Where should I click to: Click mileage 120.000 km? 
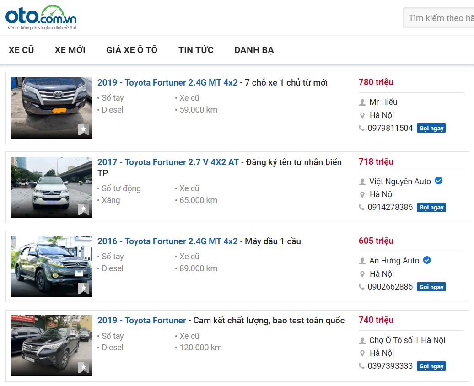tap(200, 348)
